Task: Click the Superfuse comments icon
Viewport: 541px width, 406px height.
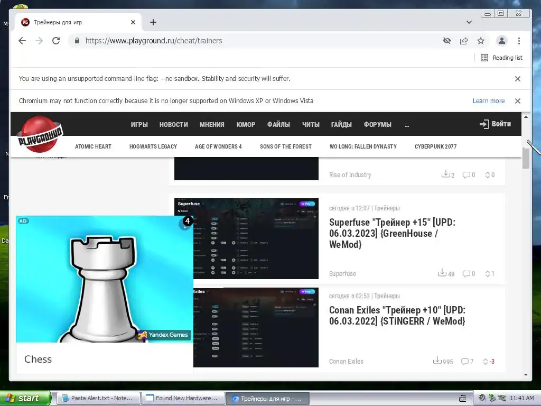Action: [466, 273]
